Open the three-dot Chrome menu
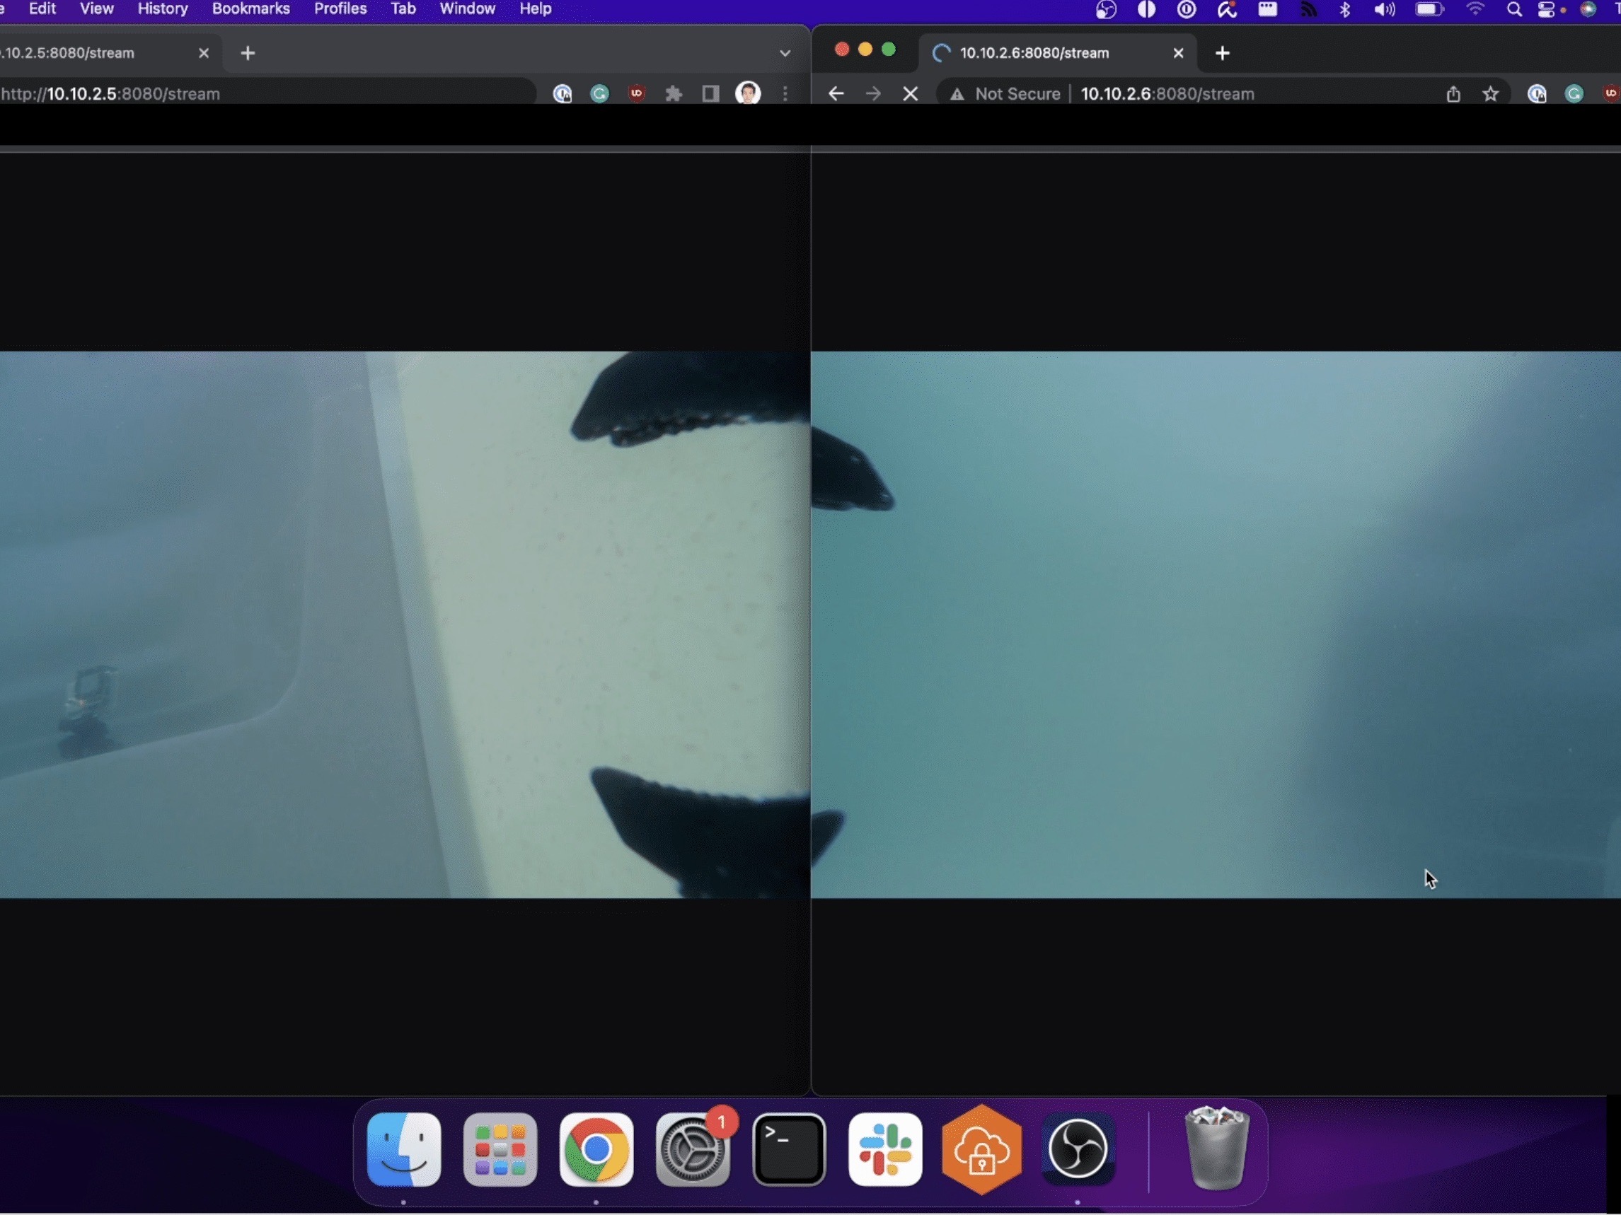1621x1215 pixels. (x=785, y=94)
